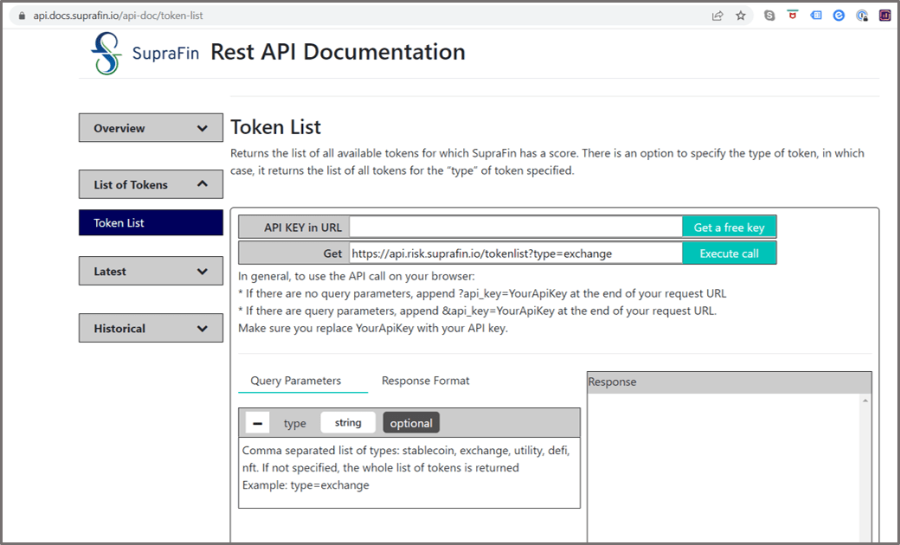The height and width of the screenshot is (545, 900).
Task: Bookmark this page with the star icon
Action: 741,16
